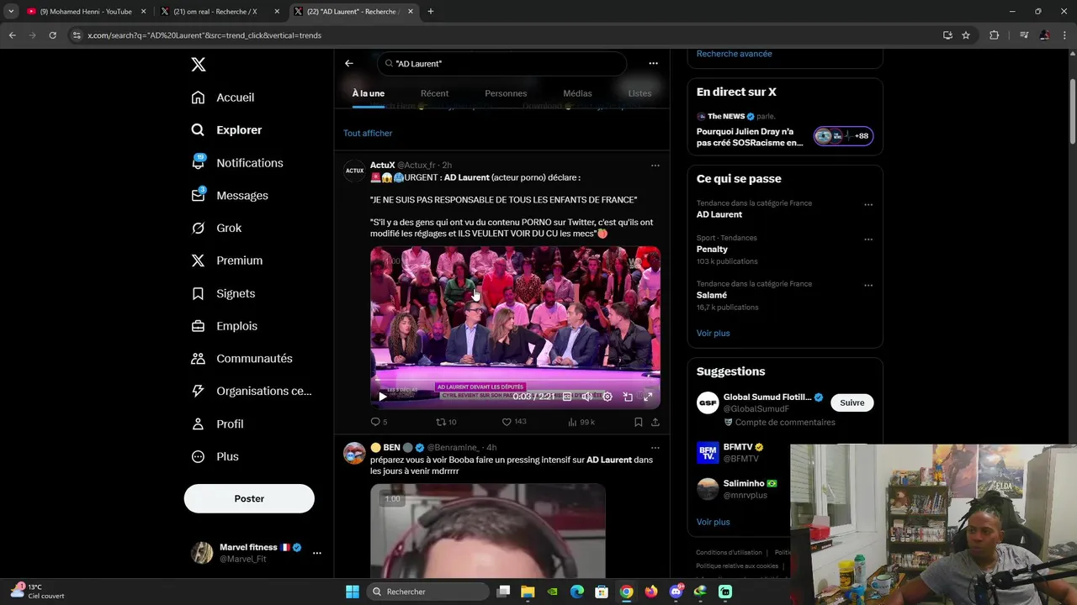The height and width of the screenshot is (605, 1077).
Task: Click the X logo in the sidebar
Action: [x=198, y=65]
